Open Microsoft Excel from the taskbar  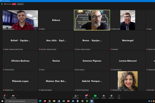(63, 101)
